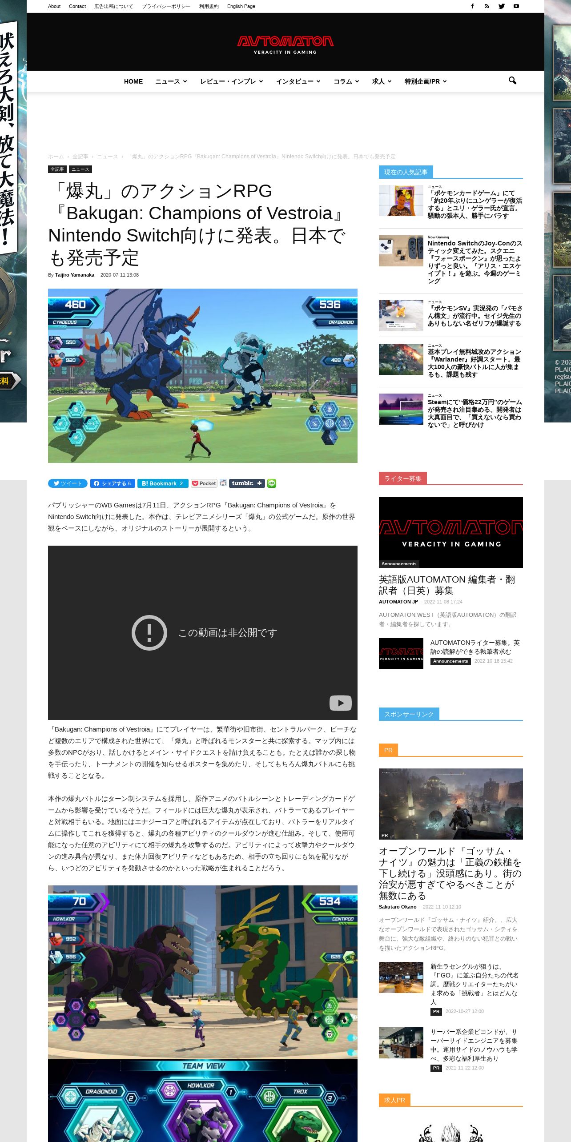Click the tumblr share button

(247, 483)
